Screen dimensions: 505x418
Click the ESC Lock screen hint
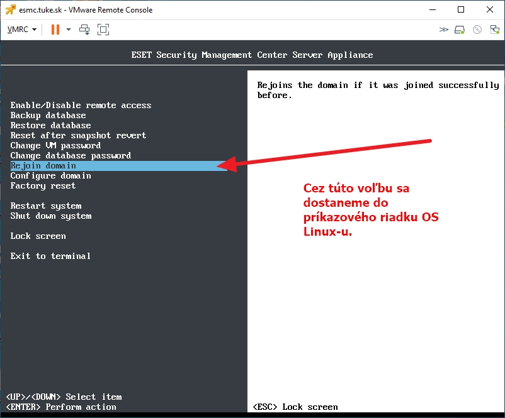pyautogui.click(x=295, y=407)
